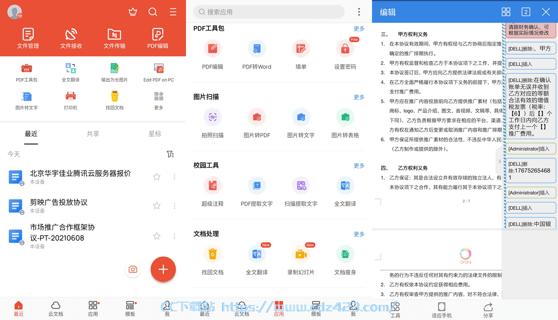Open the three-dot menu beside app search
Screen dimensions: 558x320
pyautogui.click(x=359, y=12)
